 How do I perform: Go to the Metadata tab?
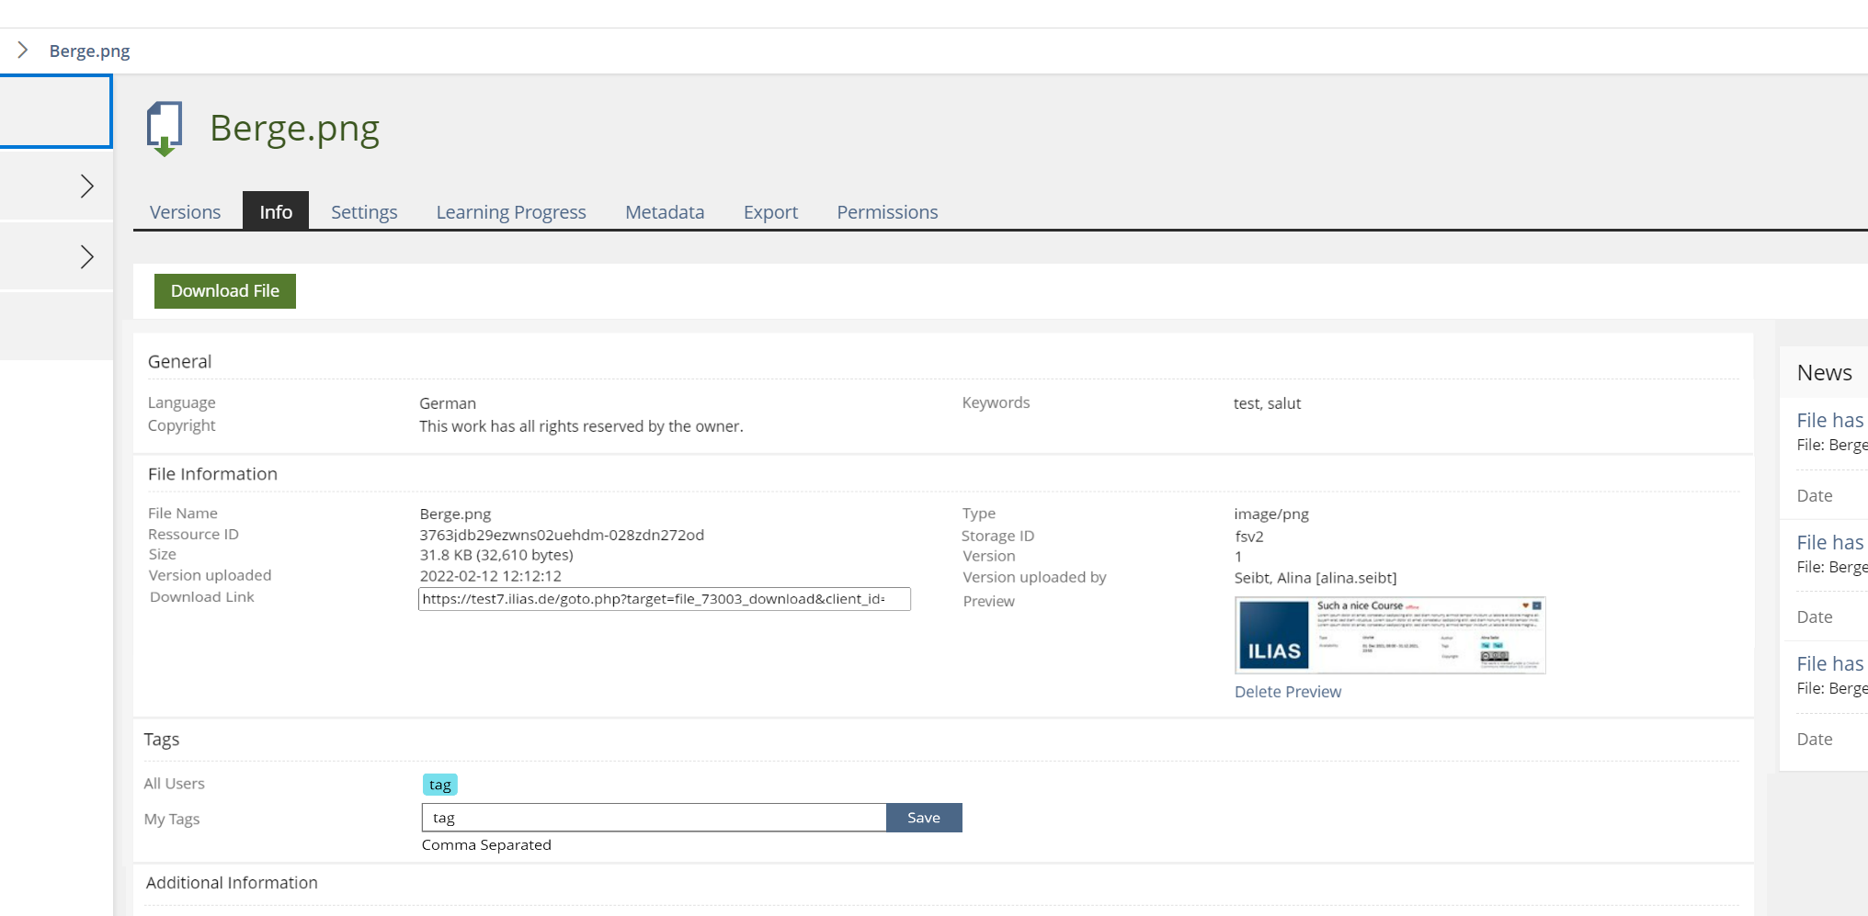pos(664,212)
